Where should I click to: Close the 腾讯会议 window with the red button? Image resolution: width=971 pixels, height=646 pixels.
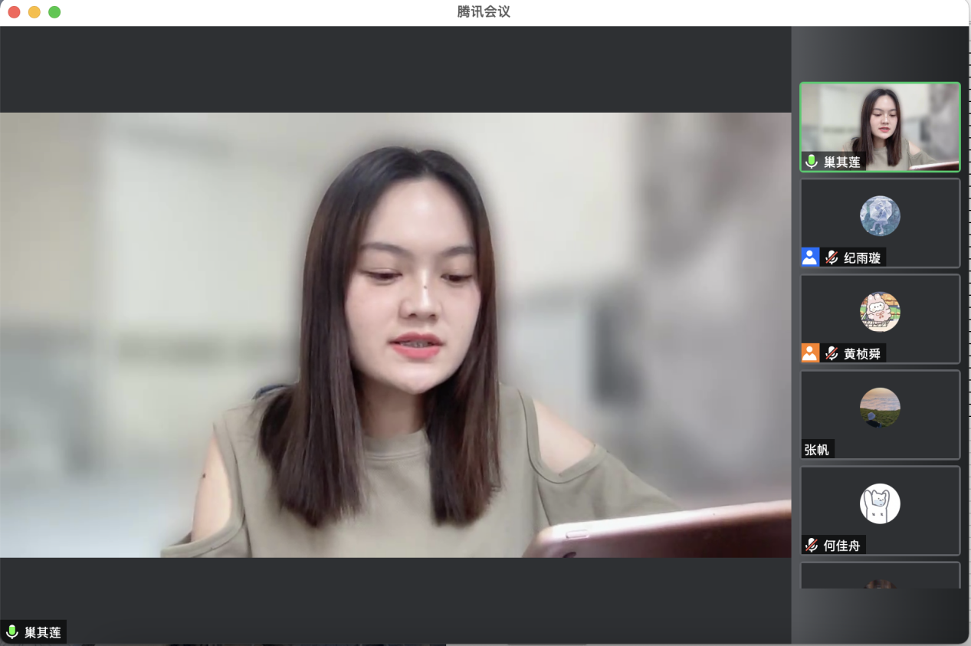14,12
